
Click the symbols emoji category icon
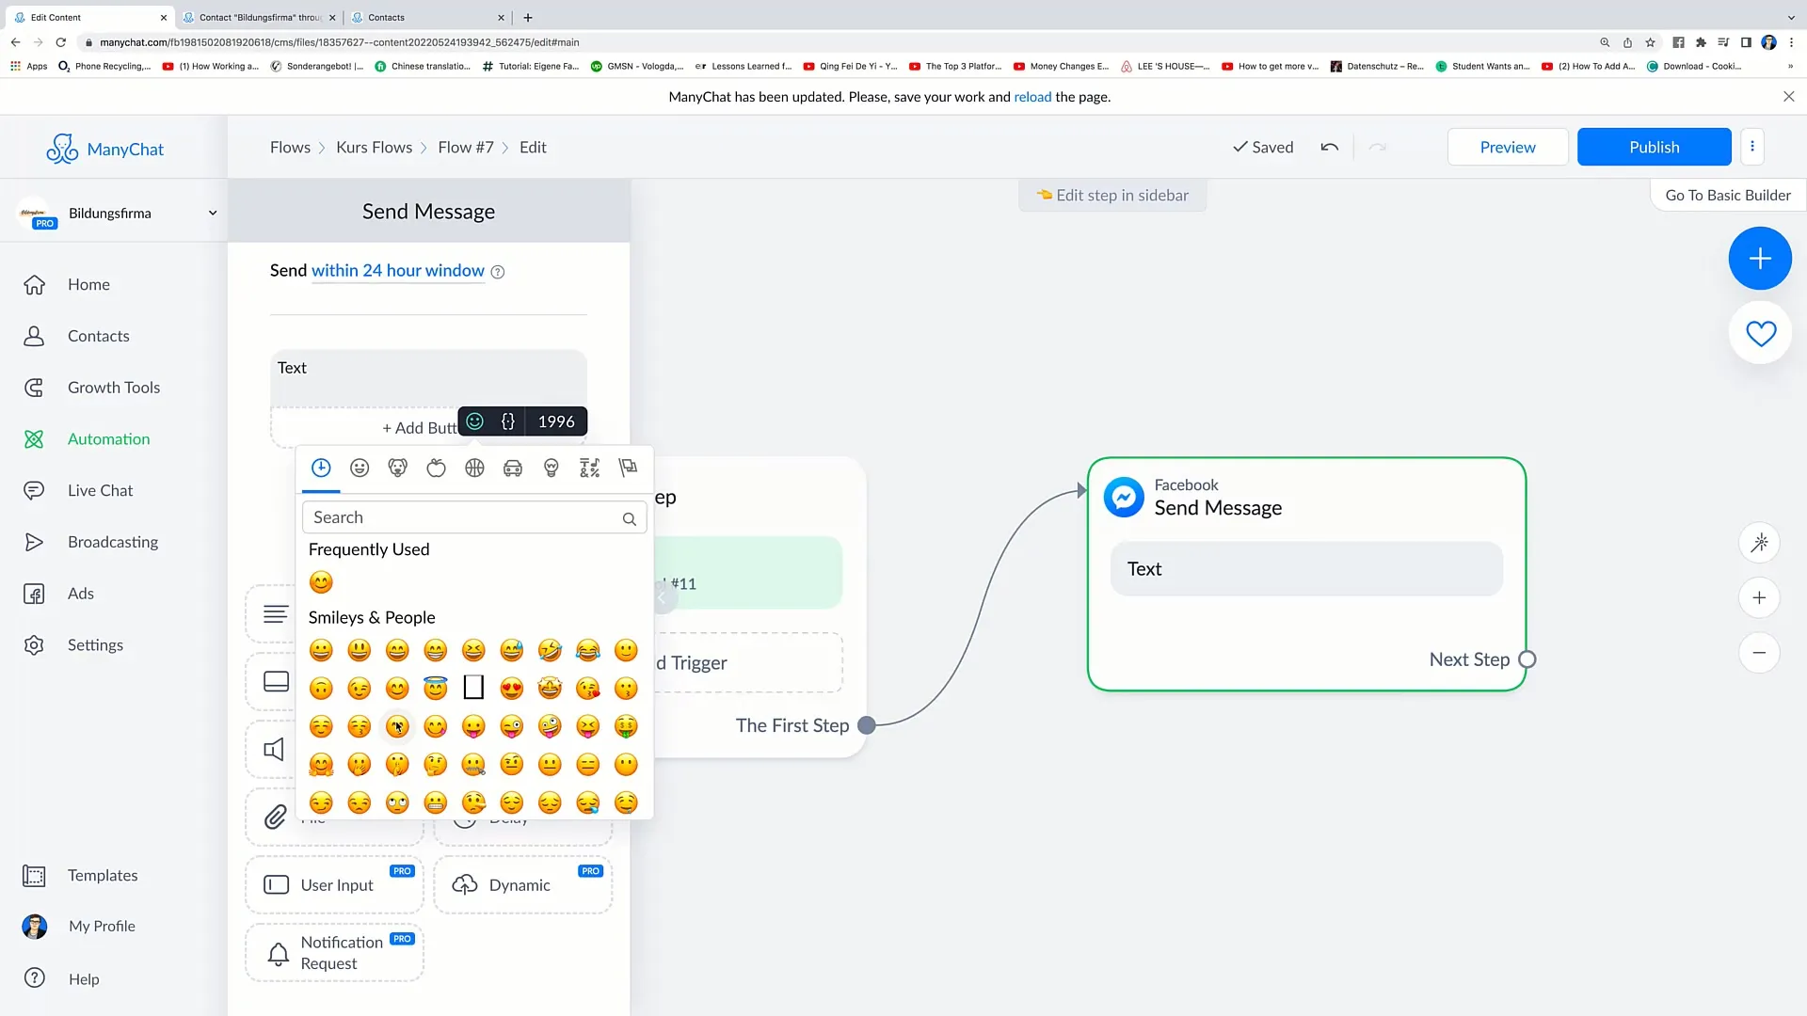(589, 468)
